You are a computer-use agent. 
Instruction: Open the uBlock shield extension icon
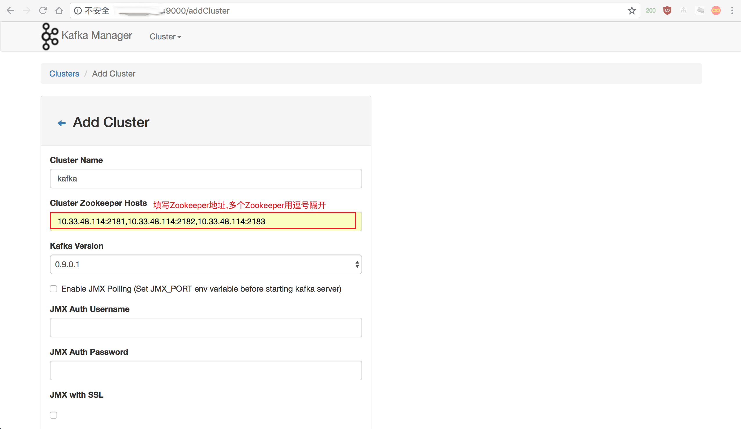(x=667, y=10)
